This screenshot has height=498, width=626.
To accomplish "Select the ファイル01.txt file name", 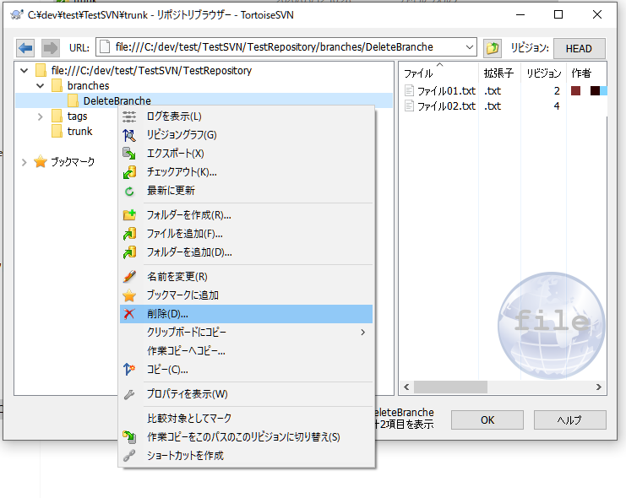I will (446, 91).
